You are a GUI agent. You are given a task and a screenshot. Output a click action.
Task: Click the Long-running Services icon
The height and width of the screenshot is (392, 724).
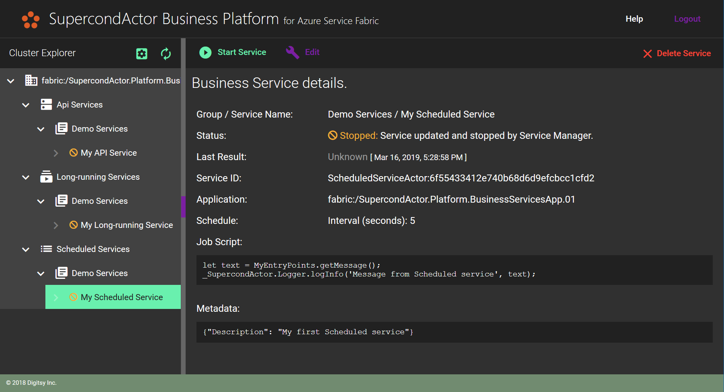pyautogui.click(x=47, y=177)
